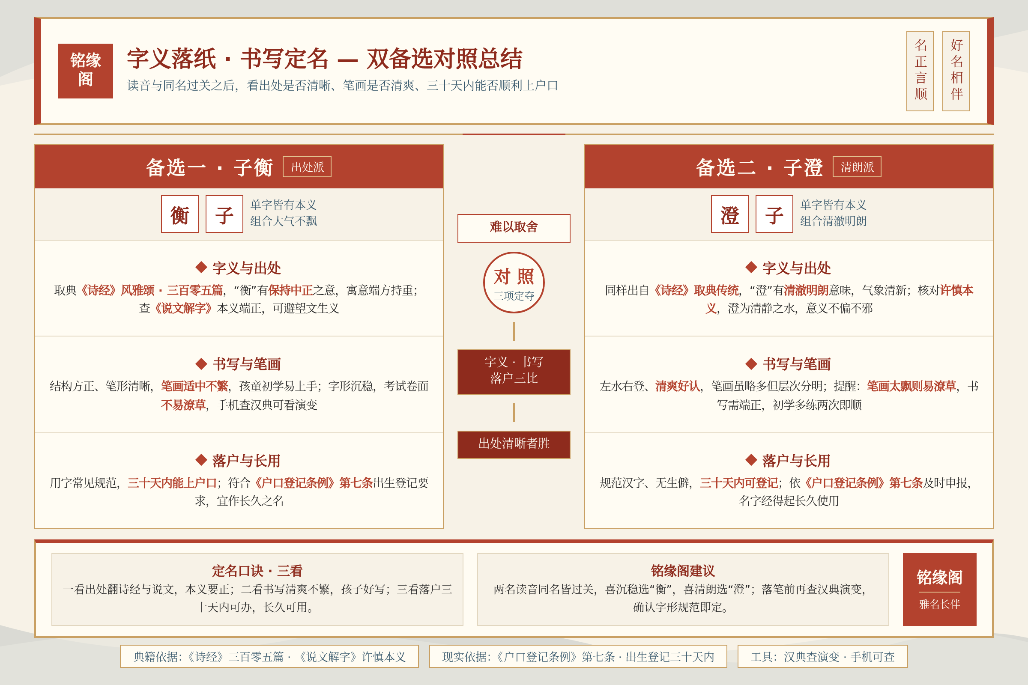This screenshot has width=1028, height=685.
Task: Select the 清朗派 tag beside 子澄
Action: tap(857, 167)
